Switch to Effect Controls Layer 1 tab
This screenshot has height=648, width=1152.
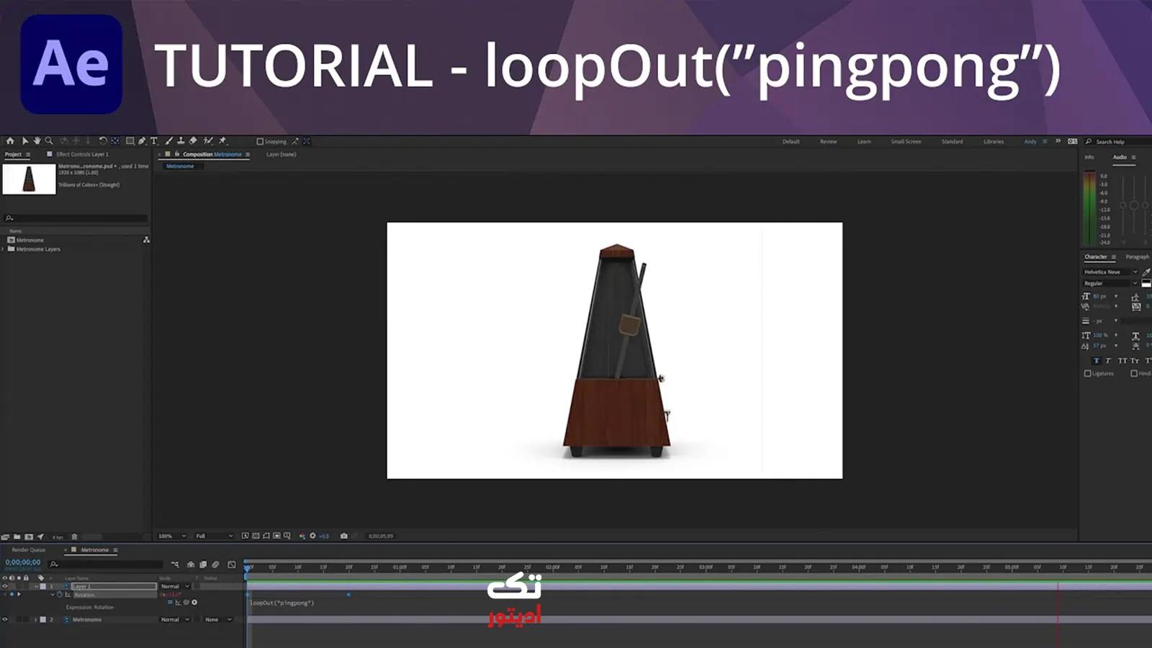[x=82, y=154]
